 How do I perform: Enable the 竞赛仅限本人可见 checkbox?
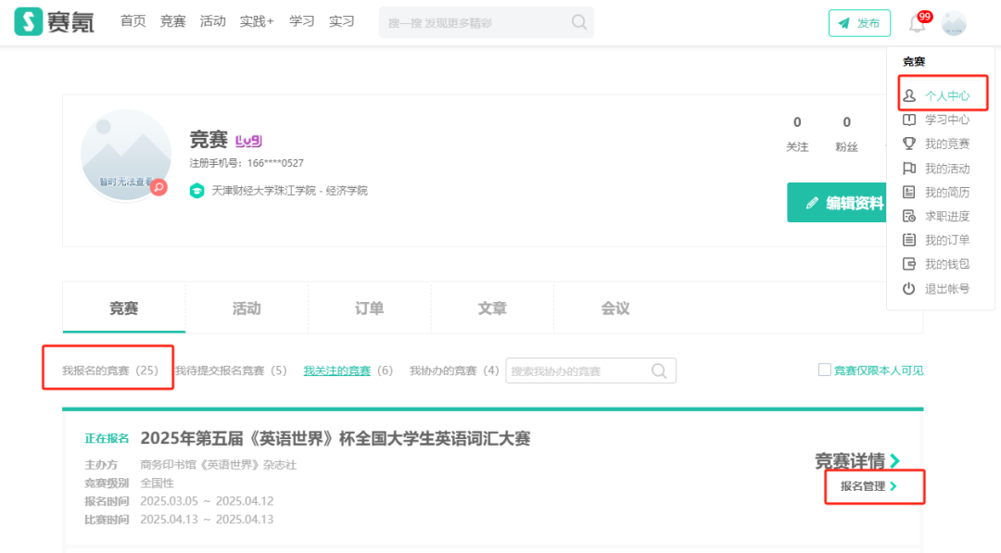[x=824, y=370]
